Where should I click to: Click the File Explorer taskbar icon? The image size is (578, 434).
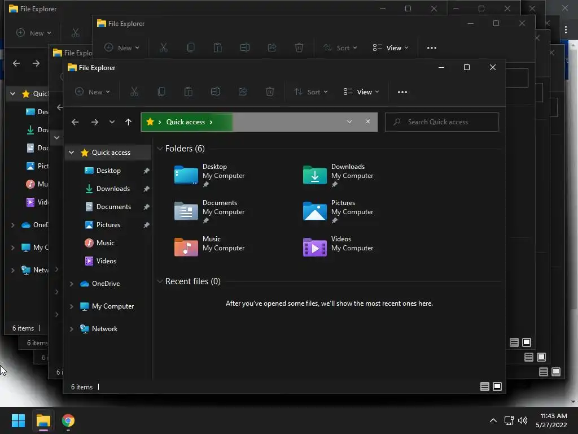tap(43, 420)
